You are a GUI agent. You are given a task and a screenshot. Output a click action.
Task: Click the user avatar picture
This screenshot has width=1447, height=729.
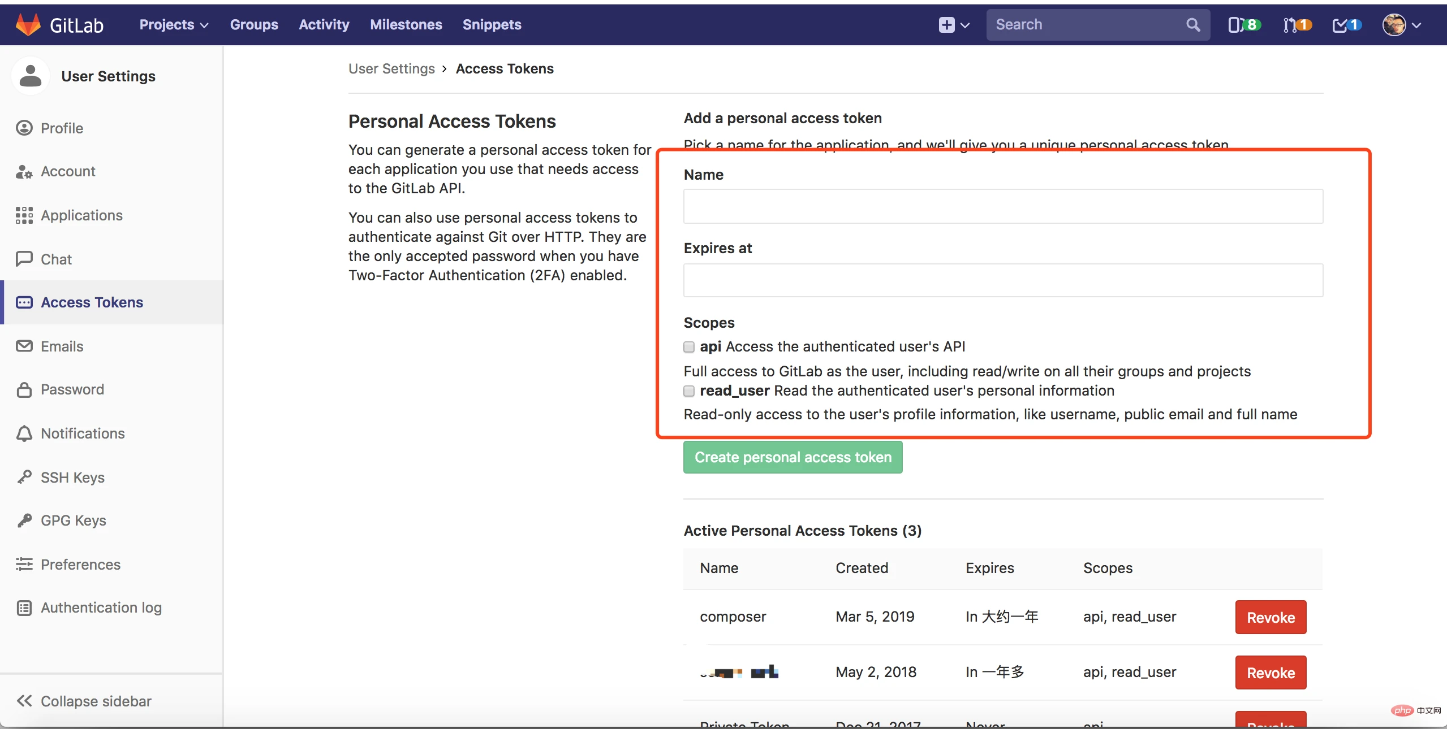point(1394,25)
